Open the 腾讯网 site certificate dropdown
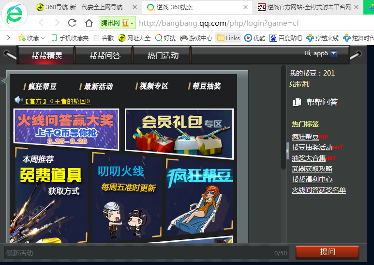Image resolution: width=374 pixels, height=265 pixels. tap(118, 23)
